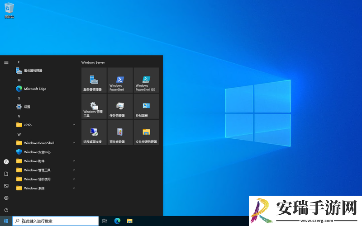Expand the Windows 系统 folder chevron
Image resolution: width=362 pixels, height=226 pixels.
(74, 188)
